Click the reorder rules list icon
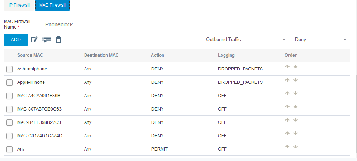Viewport: 357px width, 161px height. (x=46, y=40)
